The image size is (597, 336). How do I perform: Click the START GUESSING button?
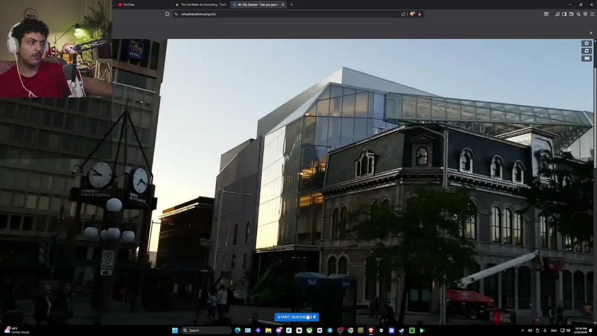pos(297,317)
